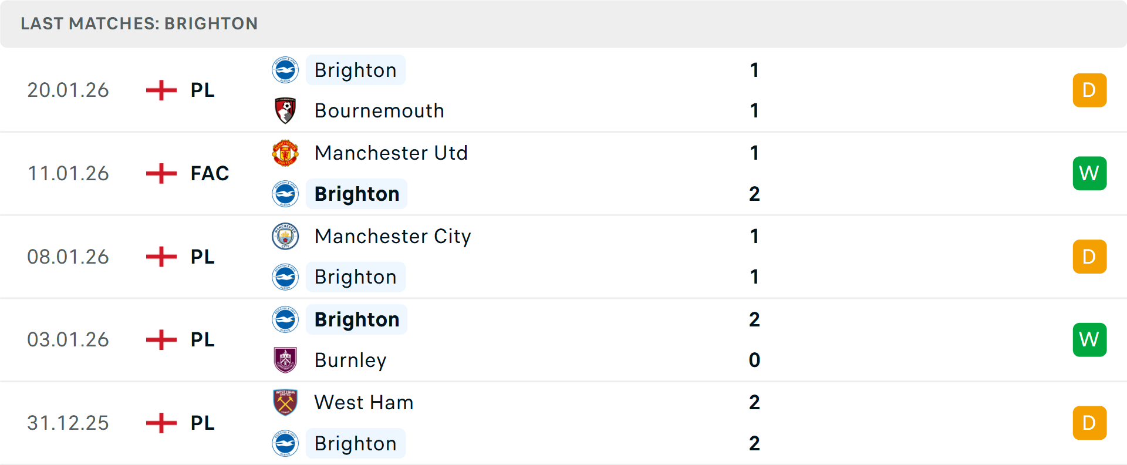Click the FAC competition label

click(210, 173)
